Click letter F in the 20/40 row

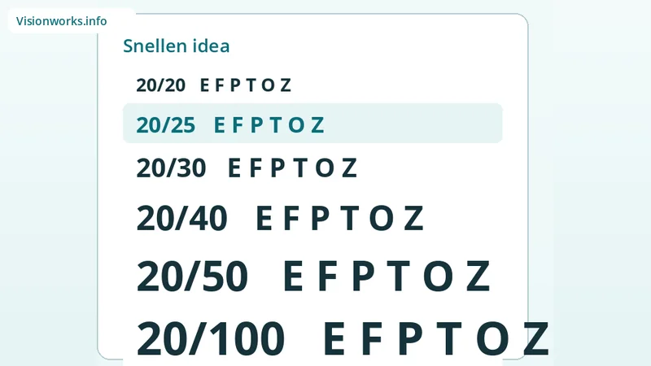click(291, 218)
